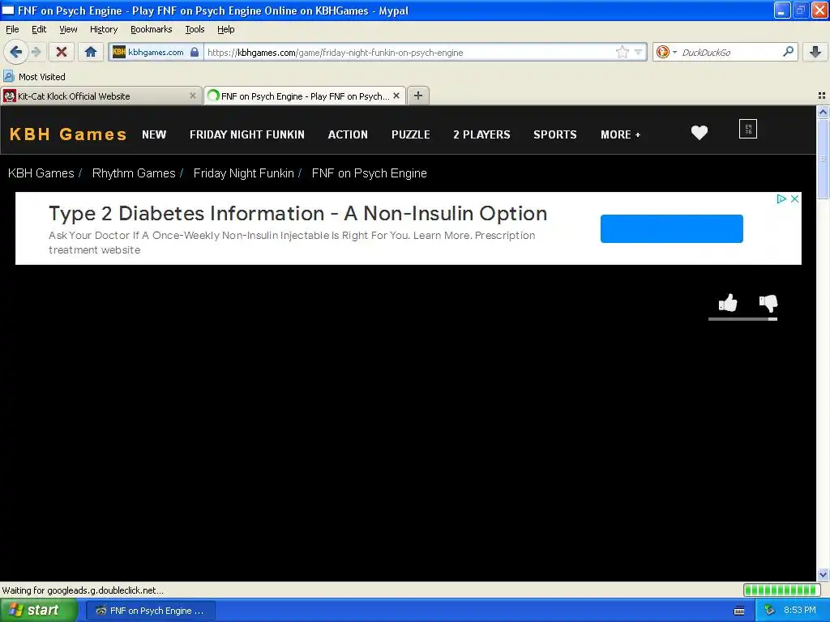Click the KBH Games logo
This screenshot has height=622, width=830.
[68, 134]
